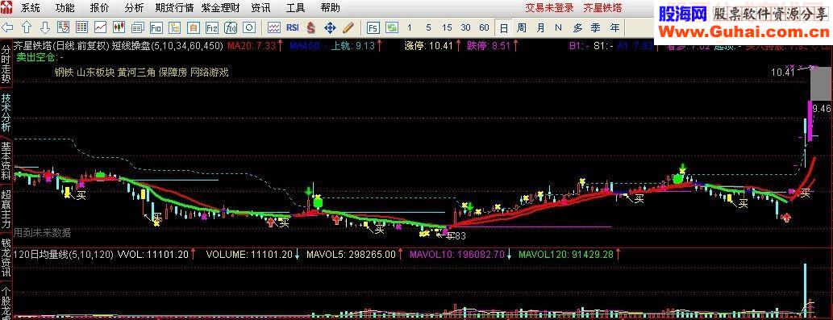
Task: Click the 网络游戏 sector tag
Action: pos(210,73)
